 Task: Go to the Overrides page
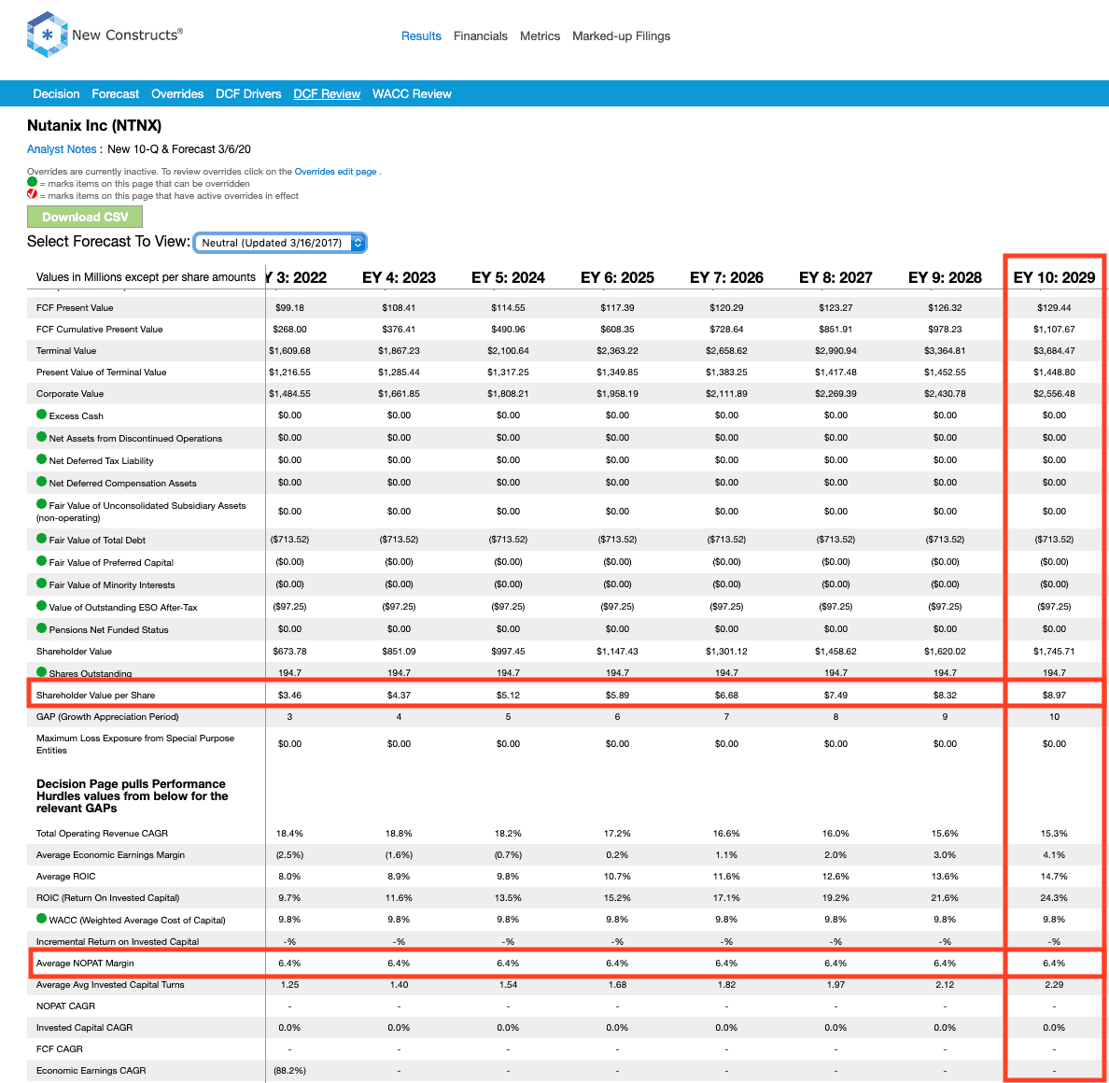(177, 94)
